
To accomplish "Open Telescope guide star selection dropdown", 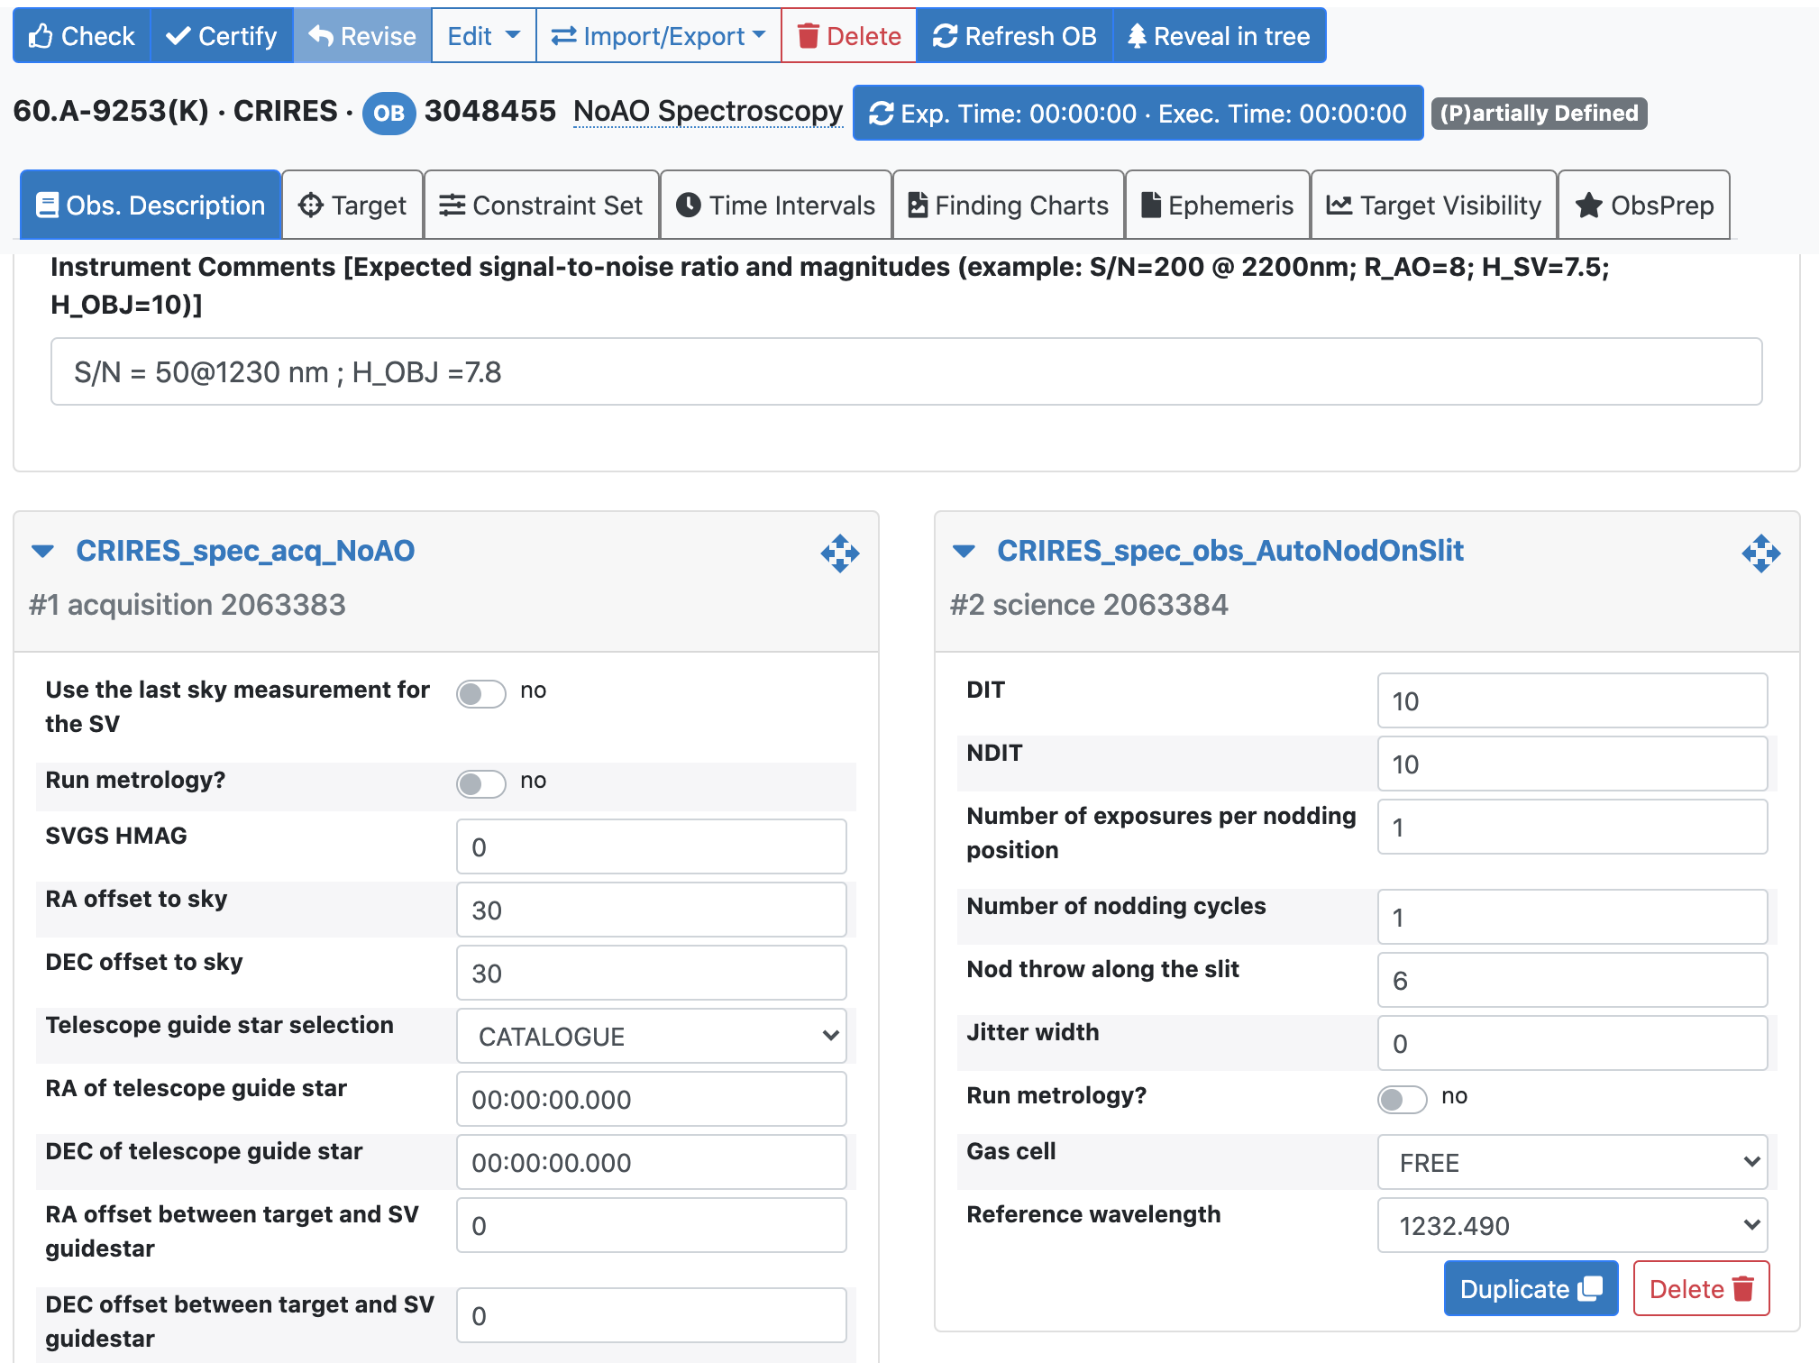I will click(651, 1036).
